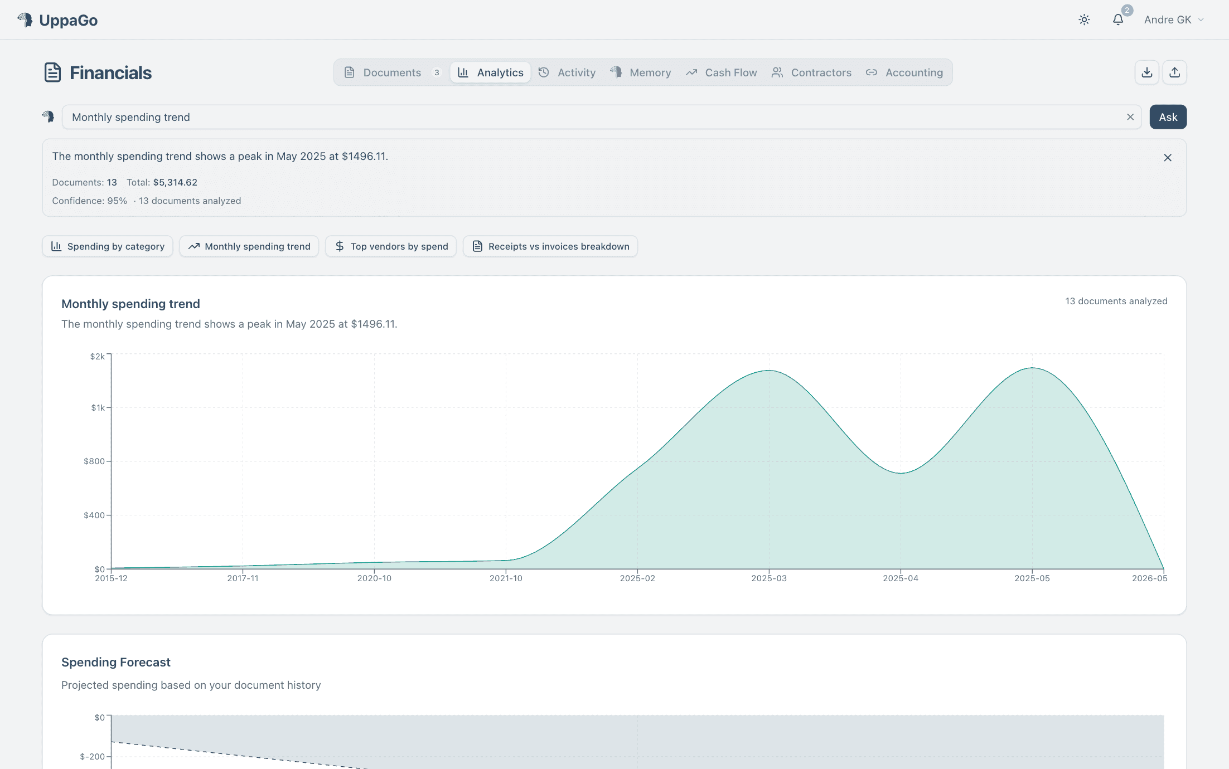Viewport: 1229px width, 769px height.
Task: Open notifications bell with badge 2
Action: pyautogui.click(x=1118, y=20)
